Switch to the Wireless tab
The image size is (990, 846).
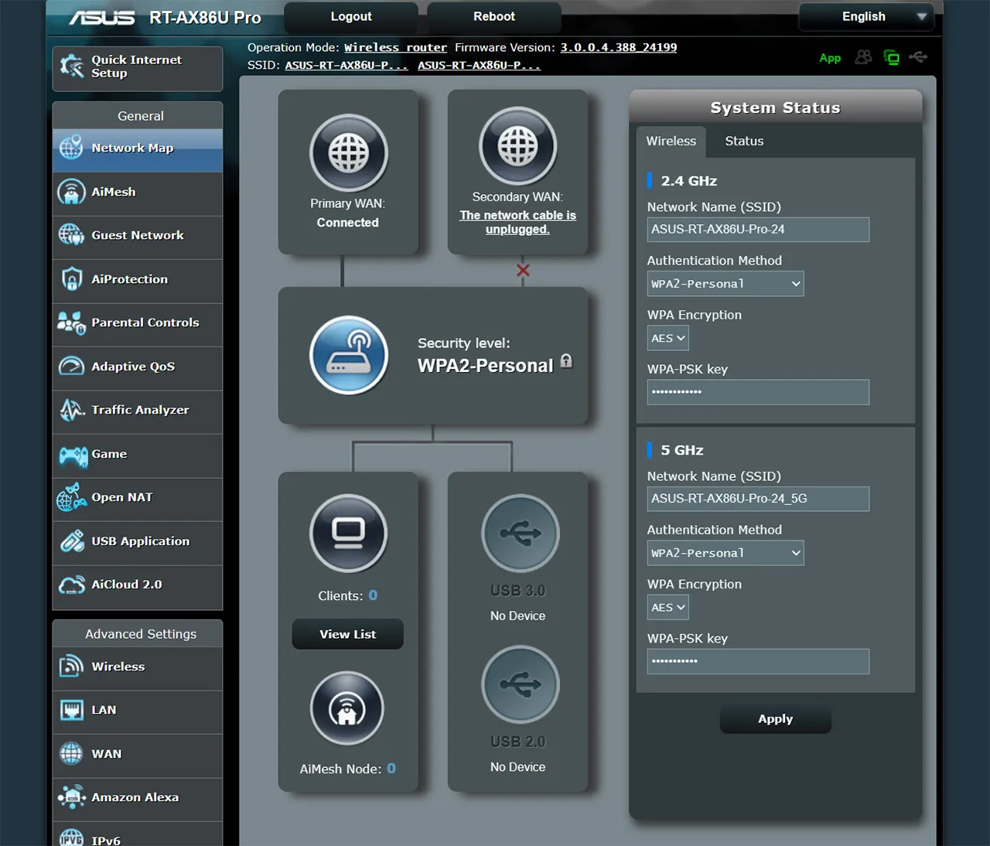(671, 141)
